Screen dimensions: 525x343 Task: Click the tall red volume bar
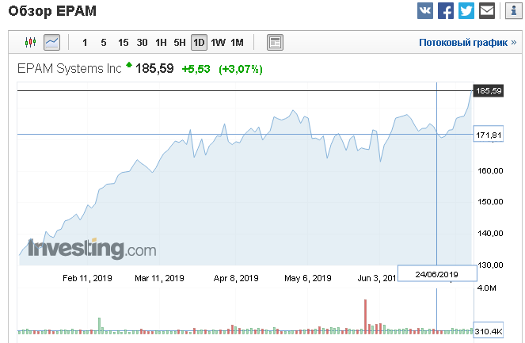[365, 317]
